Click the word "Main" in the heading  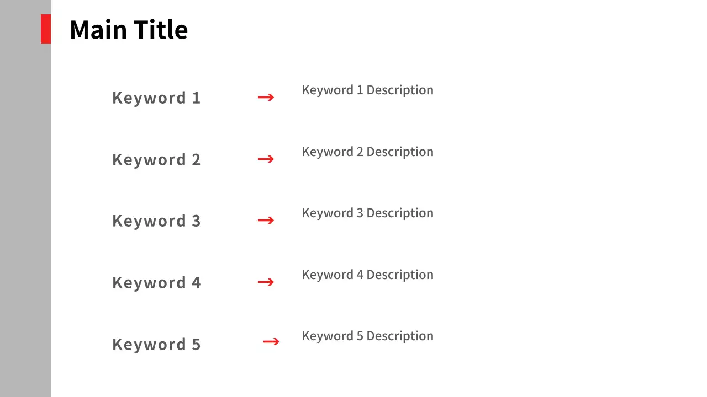pos(98,30)
